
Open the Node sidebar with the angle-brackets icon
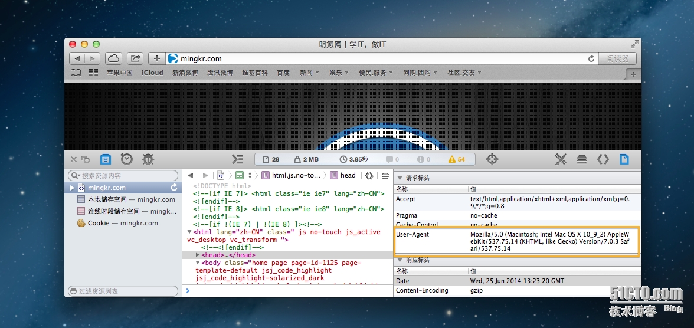click(x=603, y=159)
